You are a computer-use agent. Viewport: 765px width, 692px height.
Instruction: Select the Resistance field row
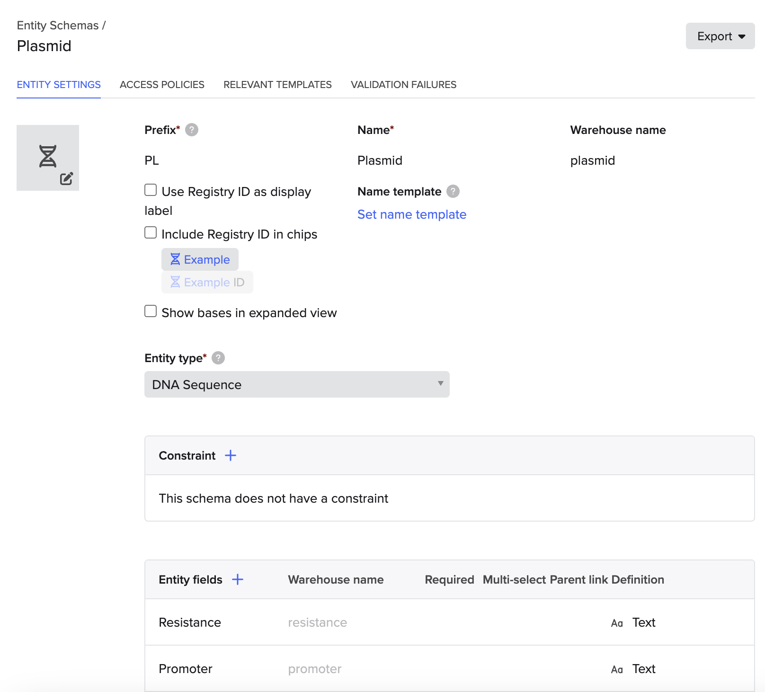(x=449, y=622)
